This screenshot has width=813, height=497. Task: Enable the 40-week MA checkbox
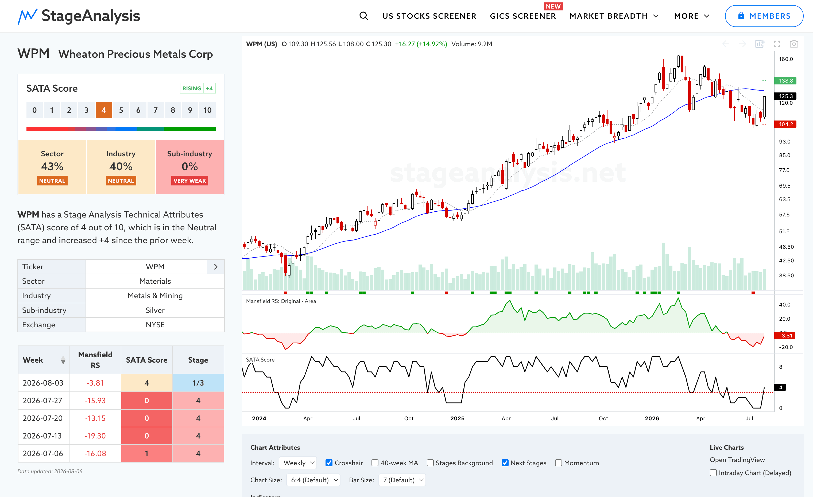375,463
